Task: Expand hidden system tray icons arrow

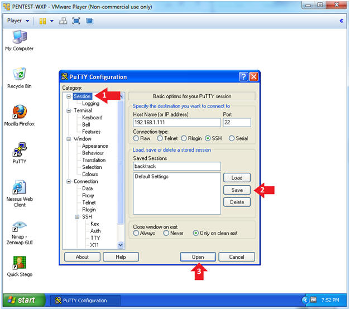Action: pyautogui.click(x=305, y=300)
